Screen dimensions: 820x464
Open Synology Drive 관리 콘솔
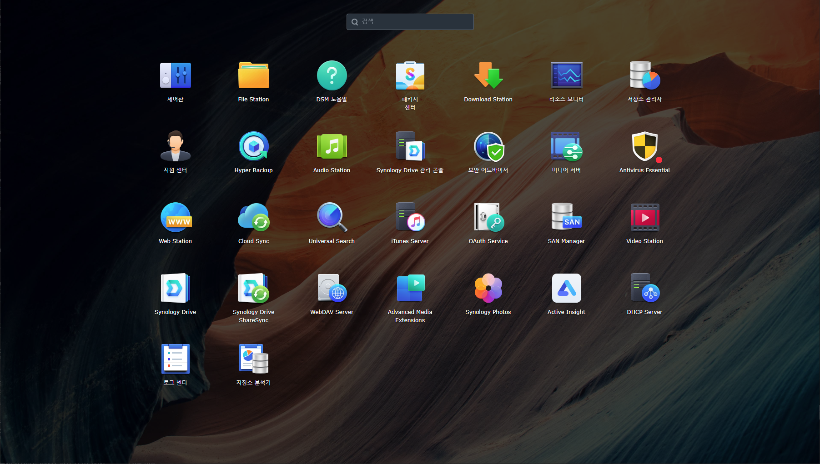[x=410, y=146]
